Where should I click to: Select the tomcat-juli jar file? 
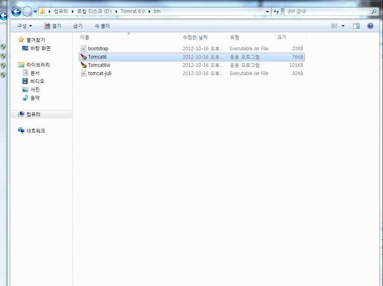100,74
